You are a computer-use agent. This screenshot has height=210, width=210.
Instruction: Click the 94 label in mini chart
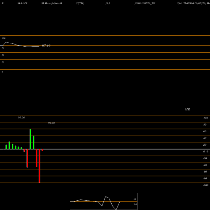[135, 204]
